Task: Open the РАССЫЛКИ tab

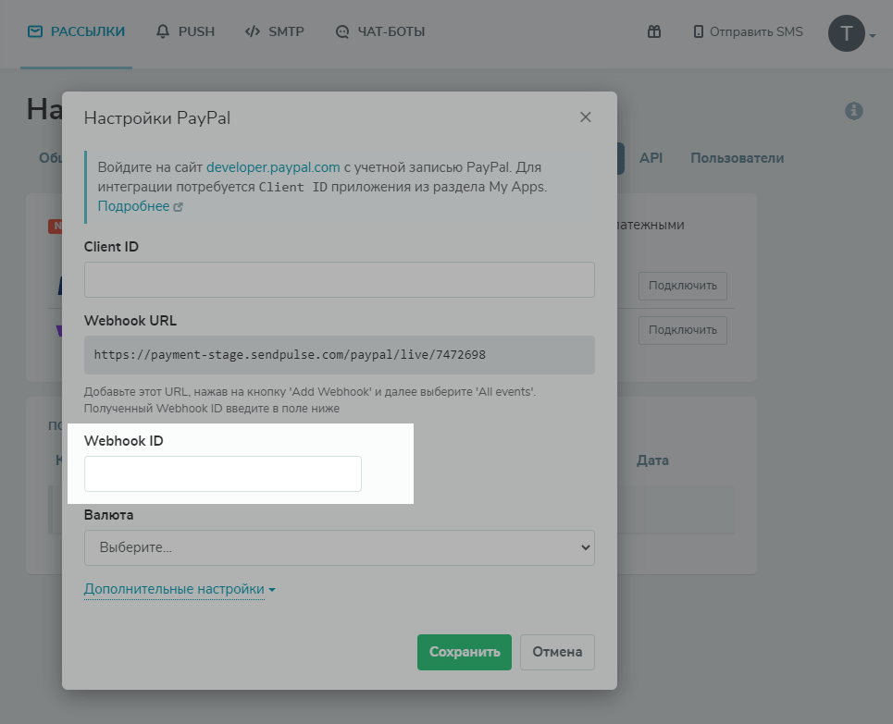Action: pos(76,32)
